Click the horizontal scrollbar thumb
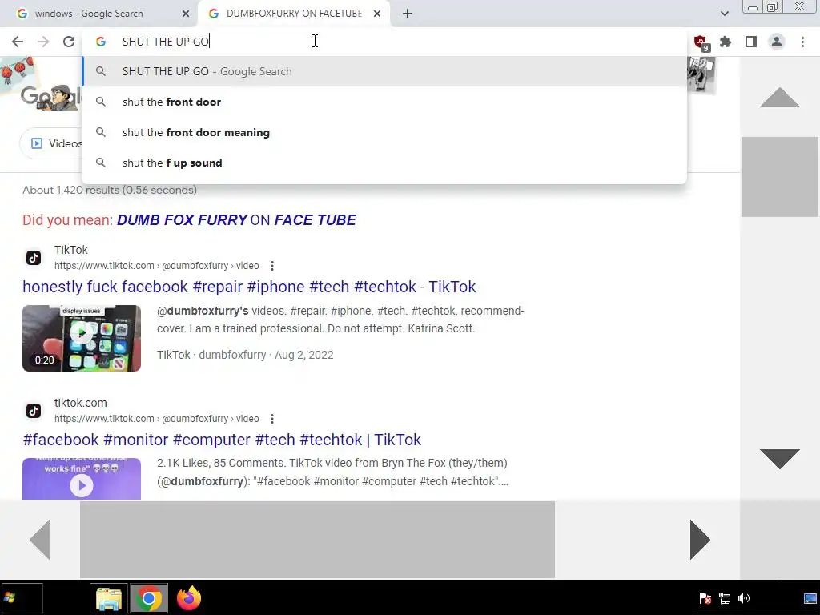This screenshot has width=820, height=615. [x=317, y=540]
